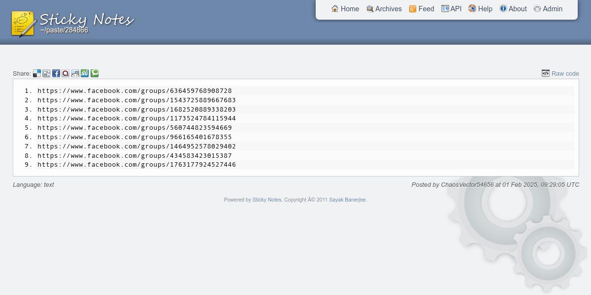
Task: Share the paste on Facebook
Action: tap(56, 74)
